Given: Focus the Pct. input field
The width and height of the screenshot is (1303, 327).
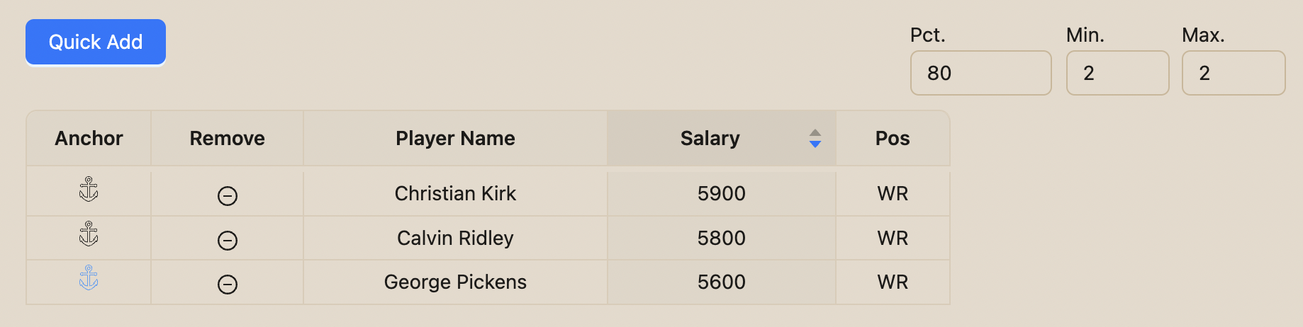Looking at the screenshot, I should (x=980, y=73).
